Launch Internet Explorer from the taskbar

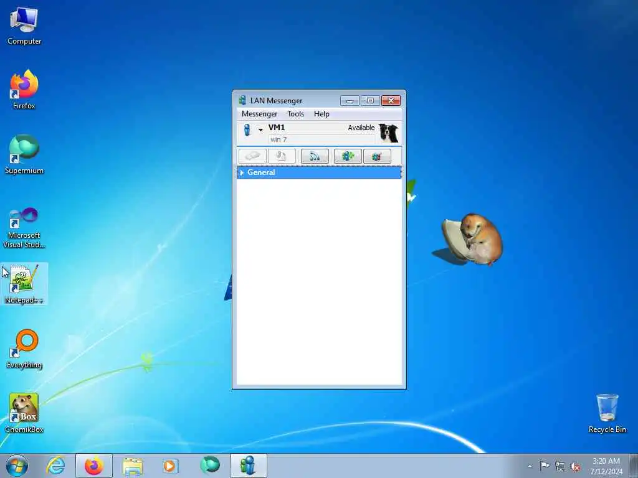(x=55, y=466)
